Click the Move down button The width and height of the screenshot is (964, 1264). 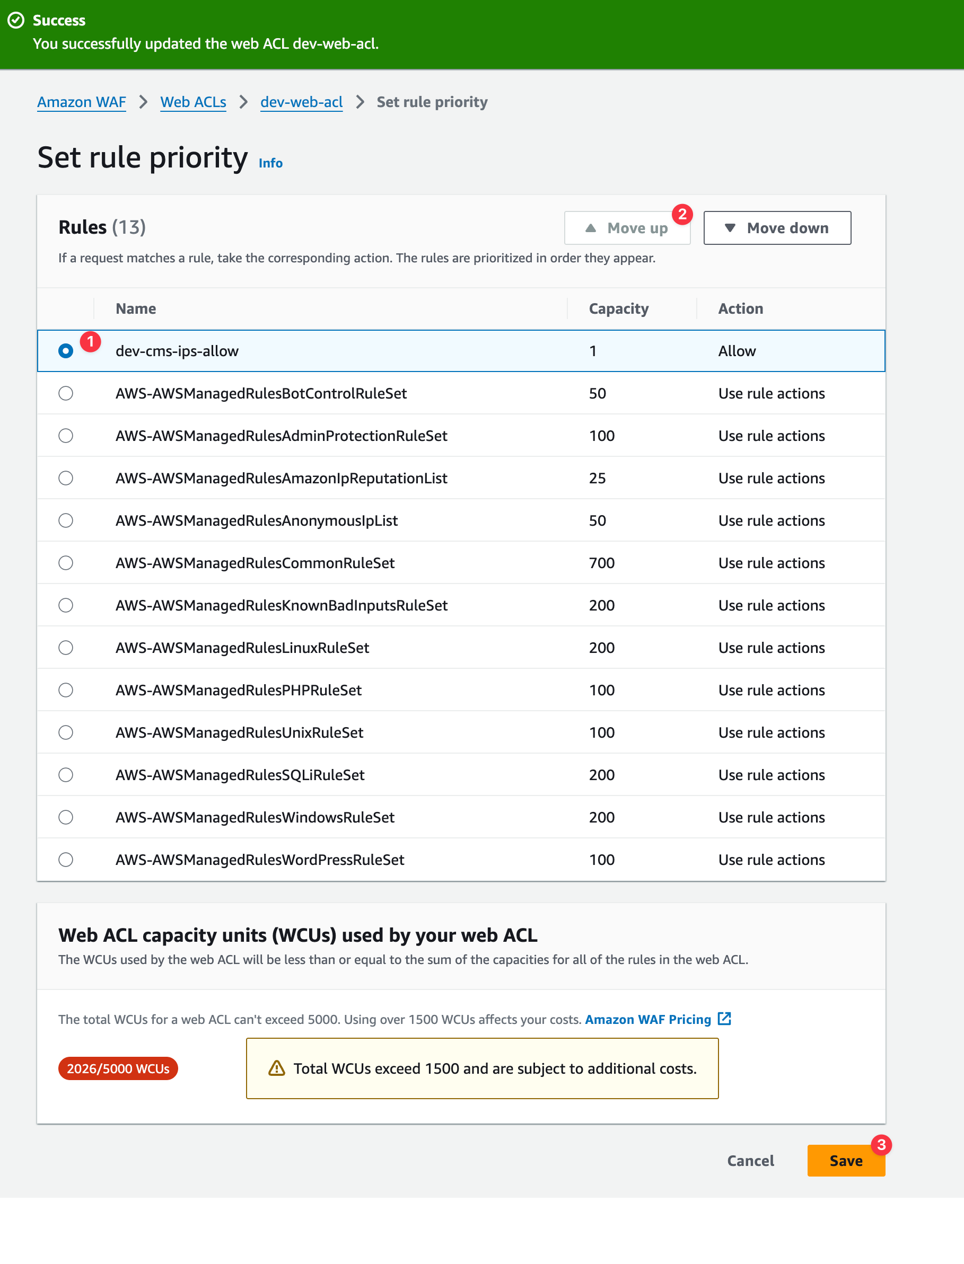[x=776, y=228]
